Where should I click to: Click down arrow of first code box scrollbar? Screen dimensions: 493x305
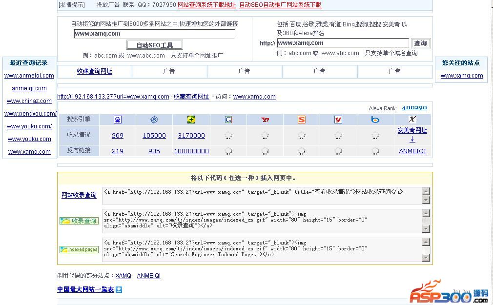click(426, 200)
